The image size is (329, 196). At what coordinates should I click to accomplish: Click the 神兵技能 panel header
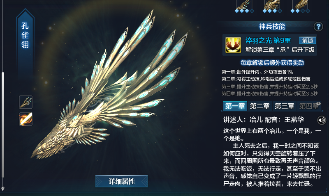coord(272,27)
